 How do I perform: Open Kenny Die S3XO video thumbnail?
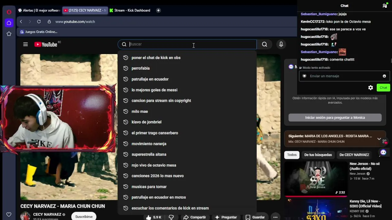click(x=315, y=210)
